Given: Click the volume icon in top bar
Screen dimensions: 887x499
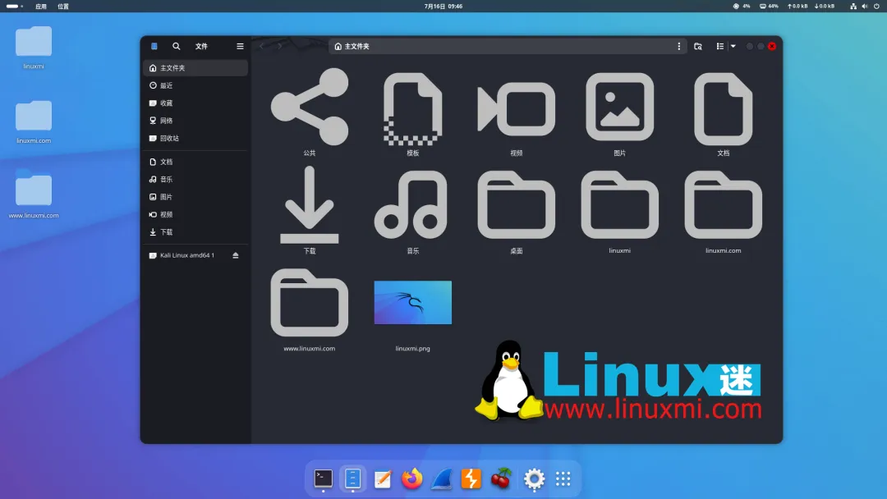Looking at the screenshot, I should pos(864,7).
